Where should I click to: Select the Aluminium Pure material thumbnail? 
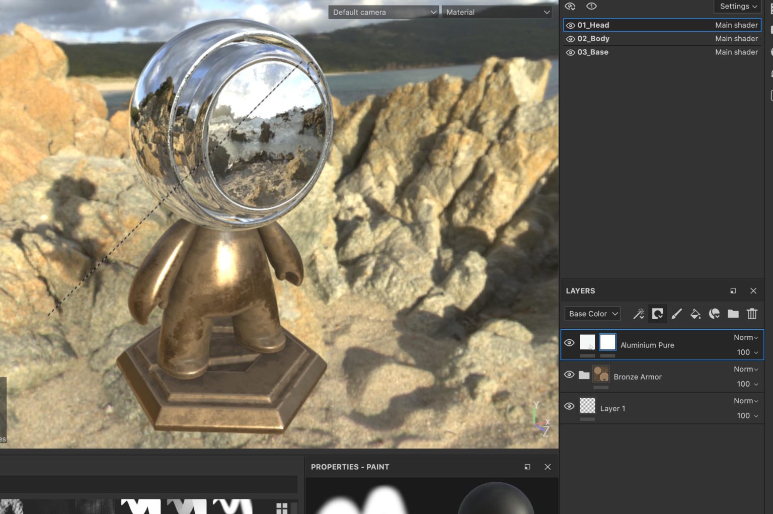click(587, 342)
